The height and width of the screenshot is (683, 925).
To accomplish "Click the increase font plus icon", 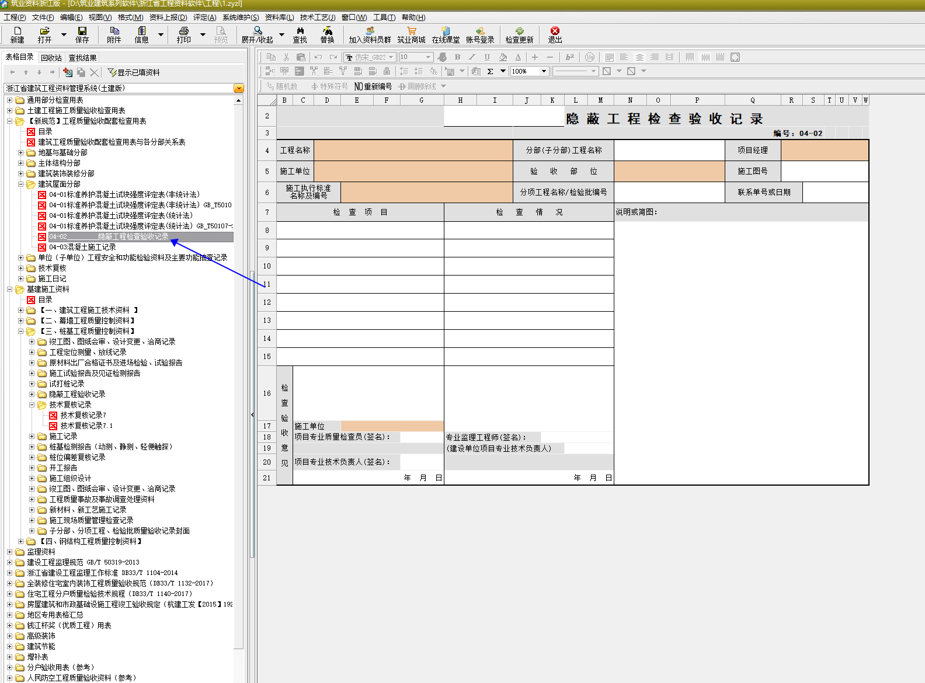I will [534, 57].
